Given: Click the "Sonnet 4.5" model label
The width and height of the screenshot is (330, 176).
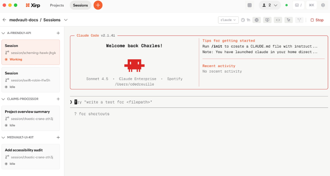Looking at the screenshot, I should coord(97,79).
